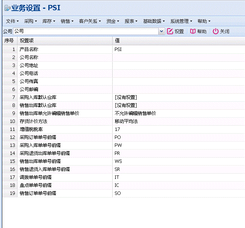Select the 公司传真 row

124,81
